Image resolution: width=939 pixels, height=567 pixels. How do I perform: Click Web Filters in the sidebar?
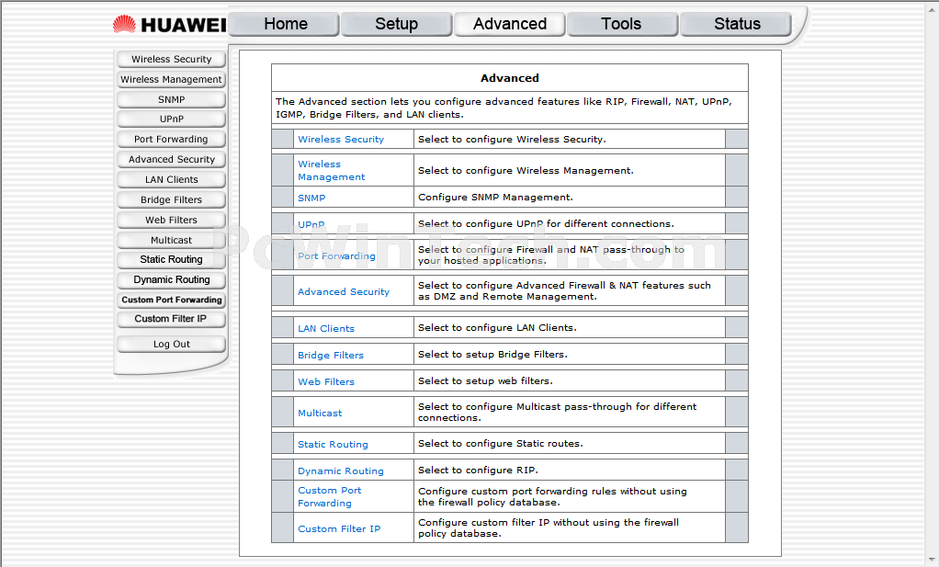coord(171,220)
